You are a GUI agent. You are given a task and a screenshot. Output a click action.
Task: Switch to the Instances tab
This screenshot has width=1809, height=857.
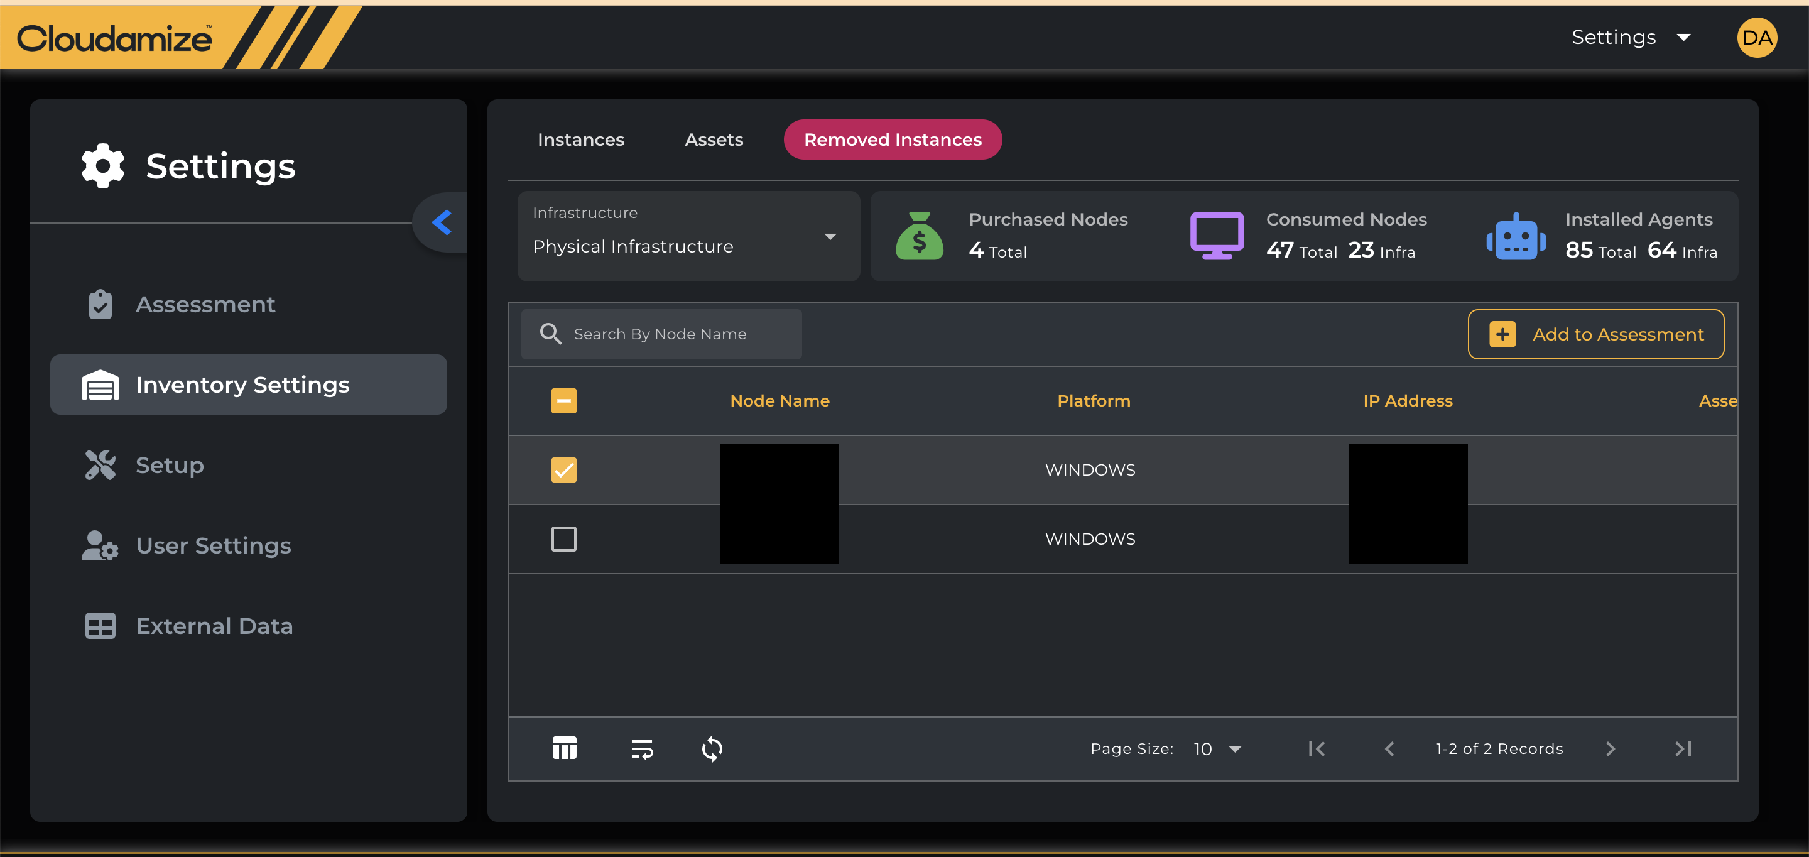point(581,139)
